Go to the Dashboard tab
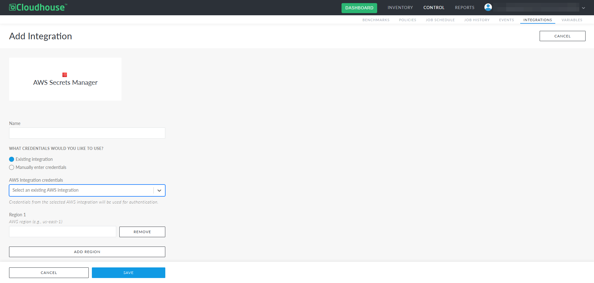 pos(359,8)
